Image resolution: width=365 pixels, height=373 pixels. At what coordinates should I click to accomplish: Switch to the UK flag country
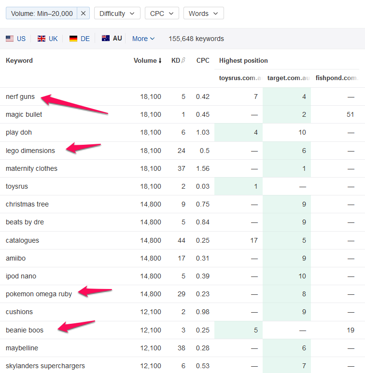coord(48,39)
